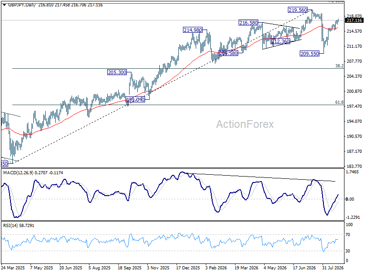
Task: Click the 209.580 price label
Action: click(229, 53)
